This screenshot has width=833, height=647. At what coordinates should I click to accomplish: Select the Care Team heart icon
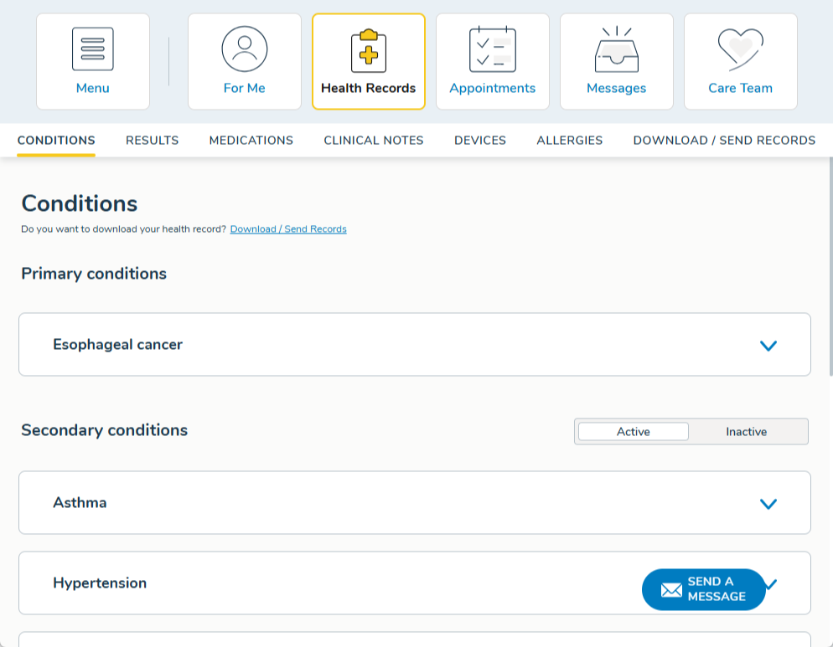tap(740, 49)
